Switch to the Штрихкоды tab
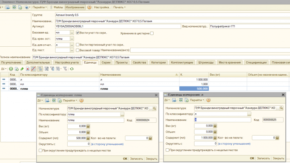 click(206, 62)
